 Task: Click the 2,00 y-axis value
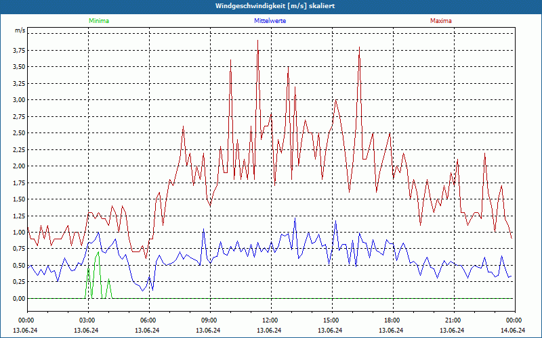[19, 166]
